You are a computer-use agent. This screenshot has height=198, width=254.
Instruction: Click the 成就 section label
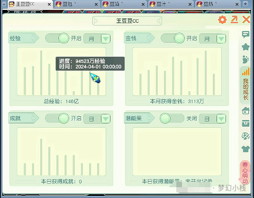(24, 118)
